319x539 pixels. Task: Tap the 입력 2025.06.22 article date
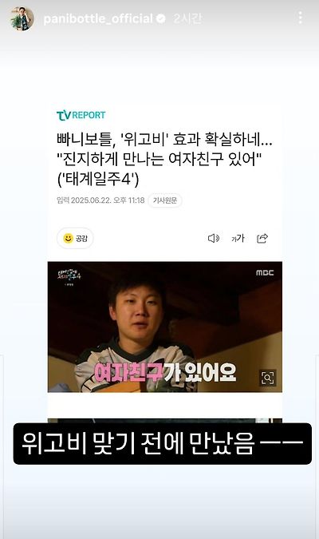[100, 200]
